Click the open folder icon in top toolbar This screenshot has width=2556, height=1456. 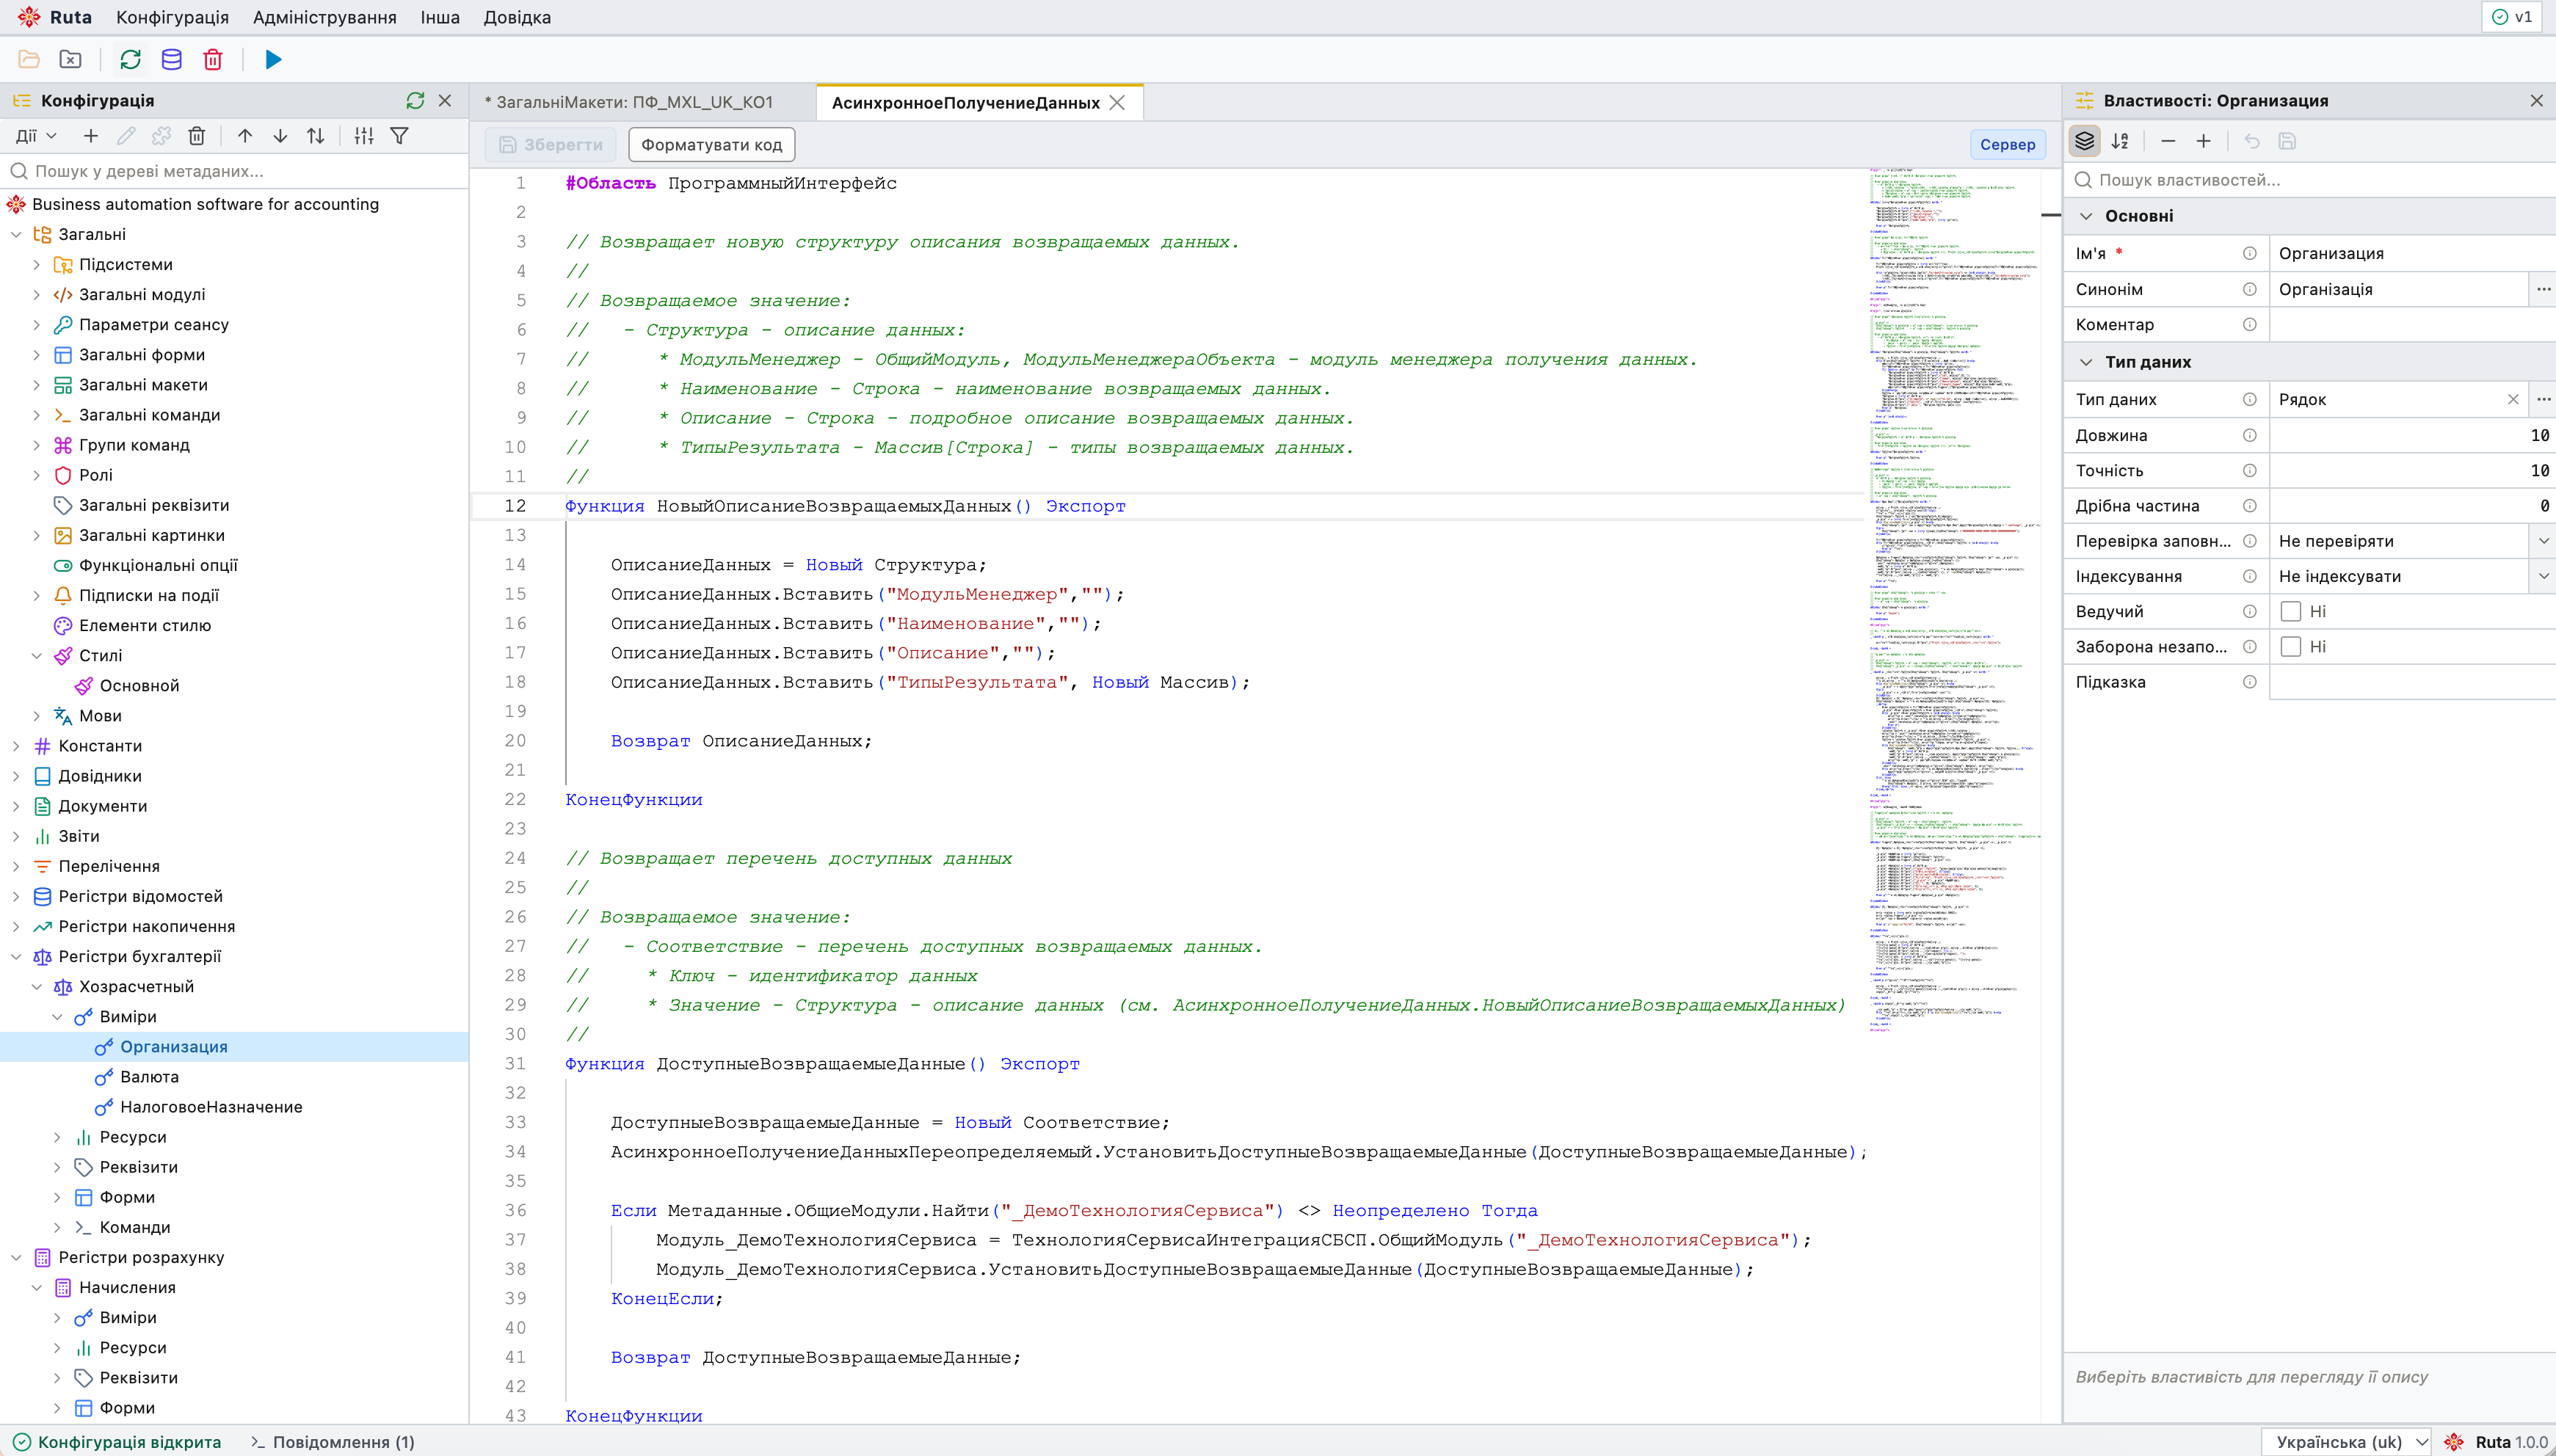29,60
